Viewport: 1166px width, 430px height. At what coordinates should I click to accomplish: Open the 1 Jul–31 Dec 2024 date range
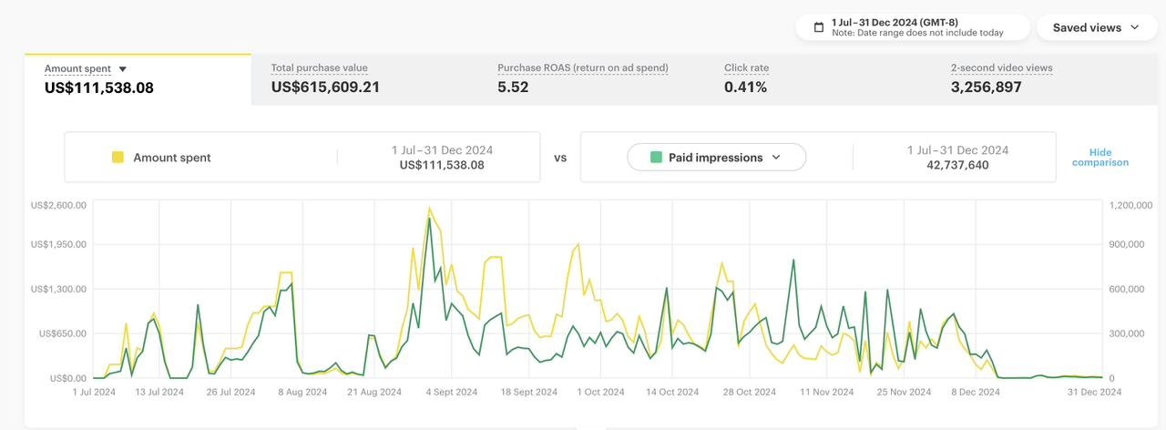tap(913, 27)
